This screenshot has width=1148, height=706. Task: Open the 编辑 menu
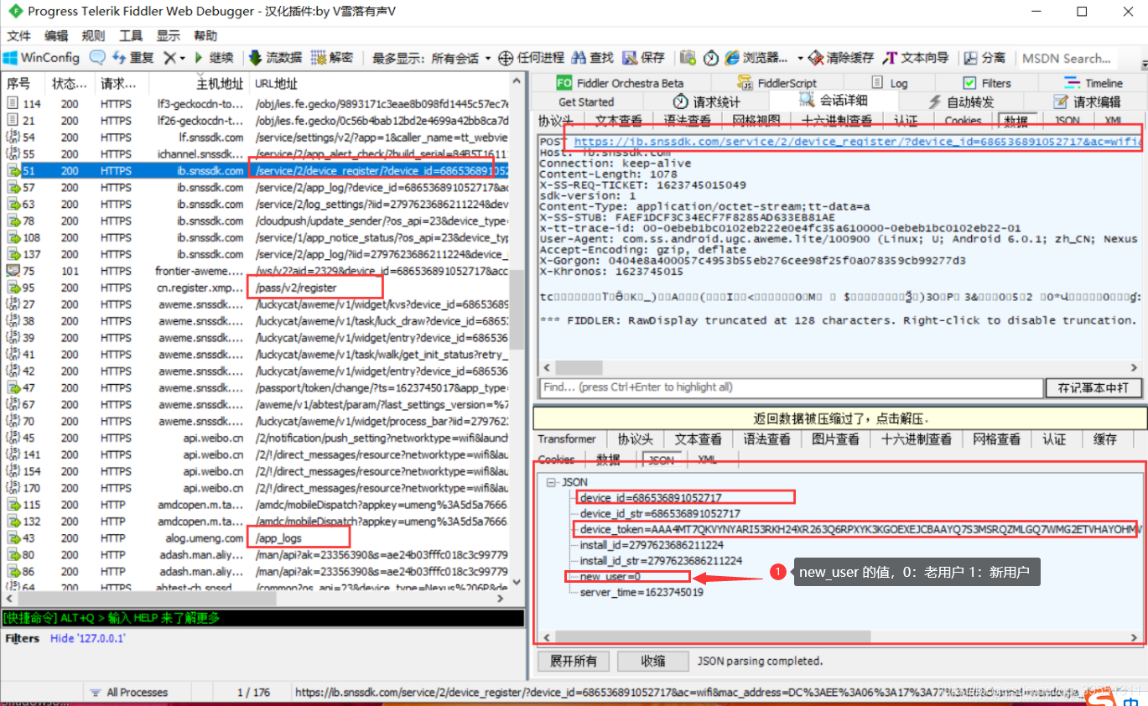56,36
